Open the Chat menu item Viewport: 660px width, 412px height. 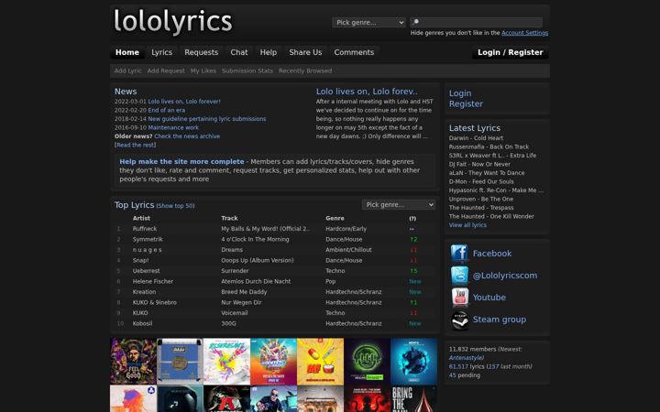click(239, 52)
